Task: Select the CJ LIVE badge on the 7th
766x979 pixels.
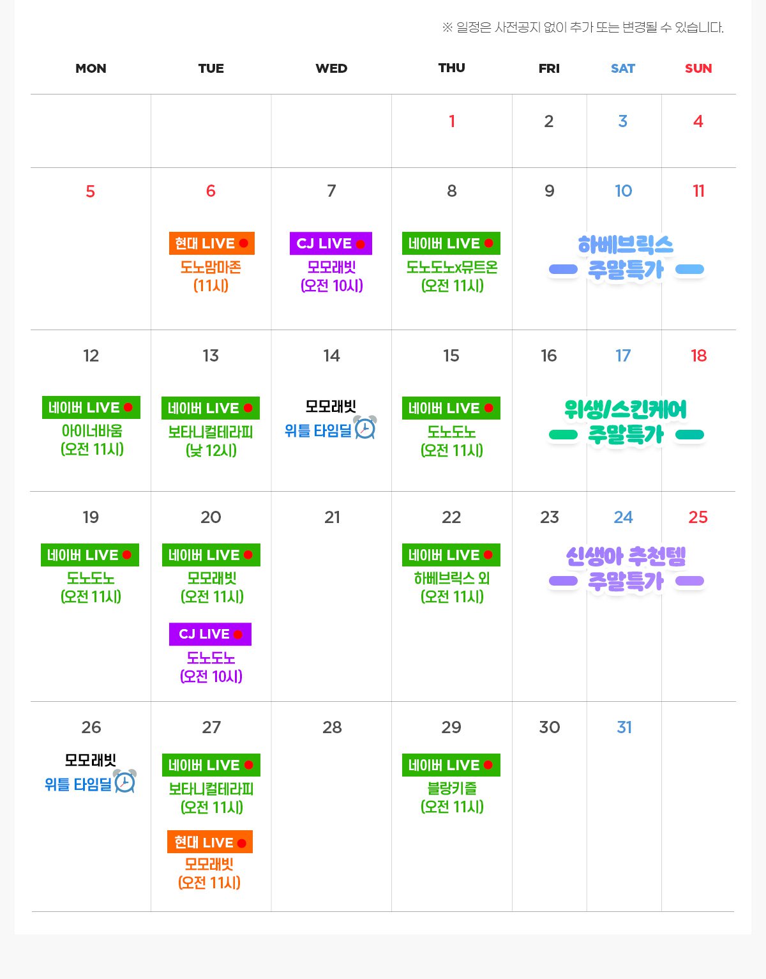Action: [x=331, y=243]
